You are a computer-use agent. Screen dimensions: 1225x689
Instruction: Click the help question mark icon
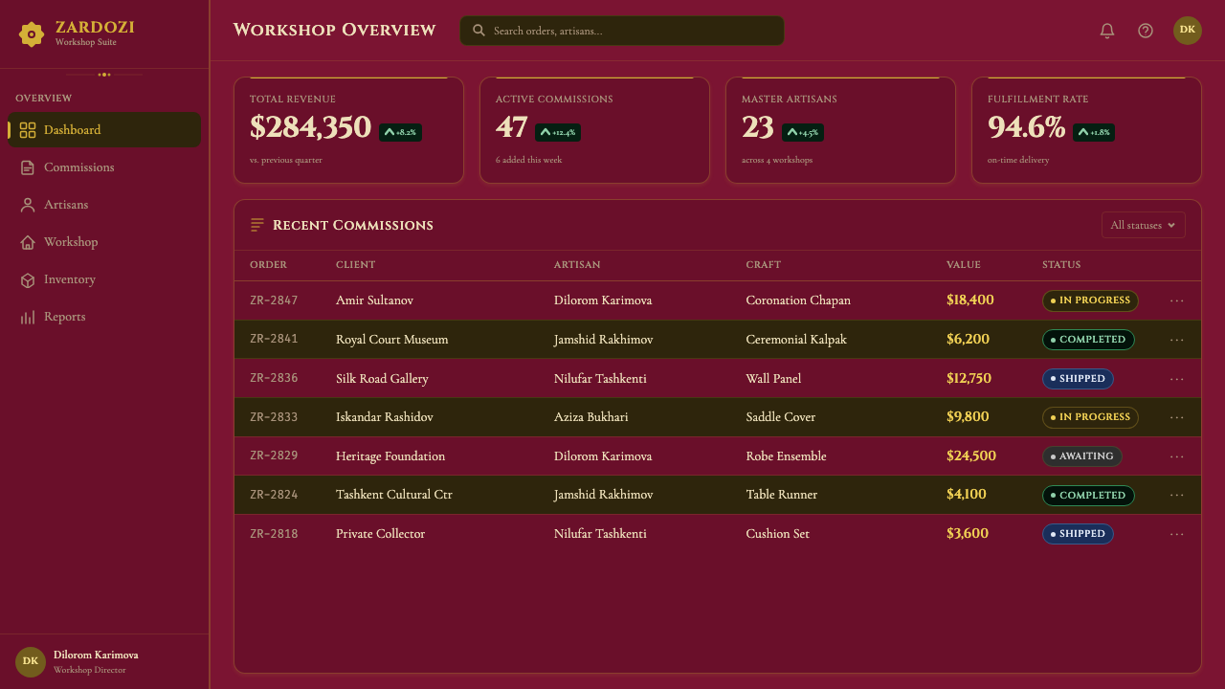pos(1146,31)
